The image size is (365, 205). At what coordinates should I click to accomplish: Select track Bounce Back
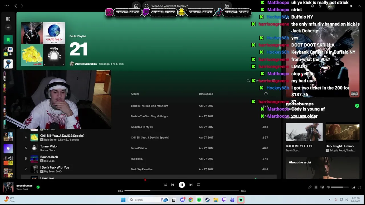click(x=49, y=157)
